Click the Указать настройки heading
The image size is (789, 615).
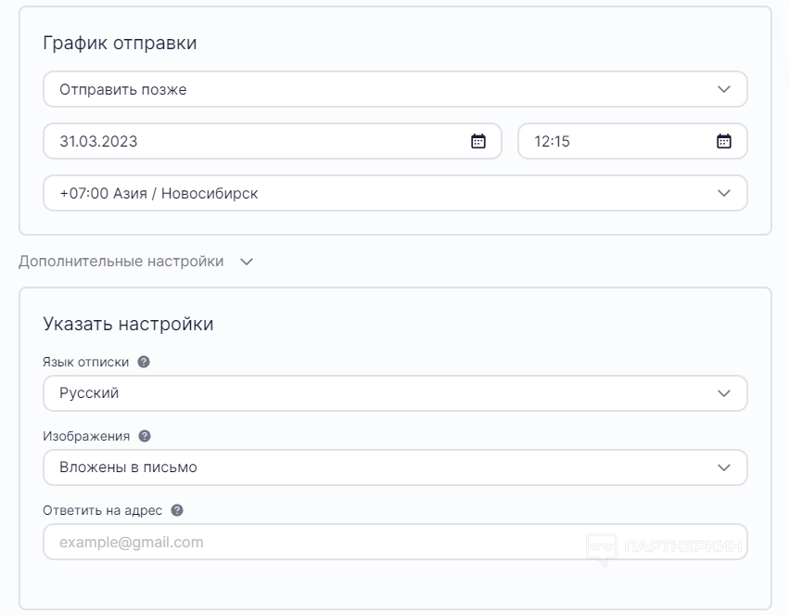128,324
